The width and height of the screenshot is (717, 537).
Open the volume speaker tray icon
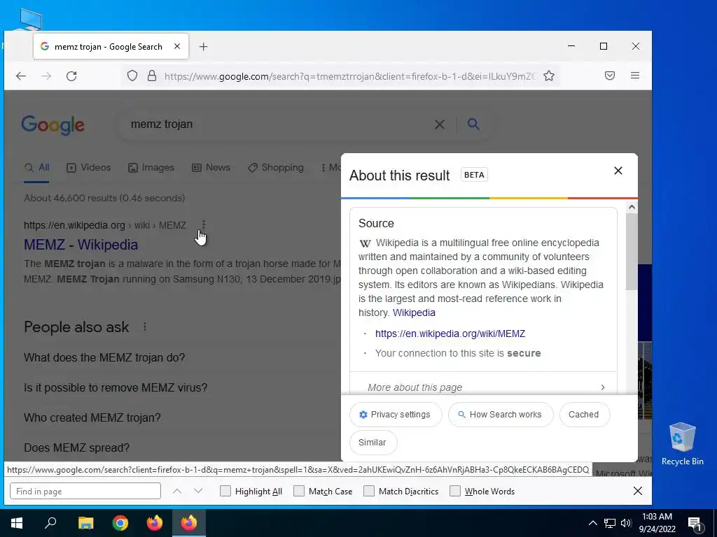(x=626, y=523)
